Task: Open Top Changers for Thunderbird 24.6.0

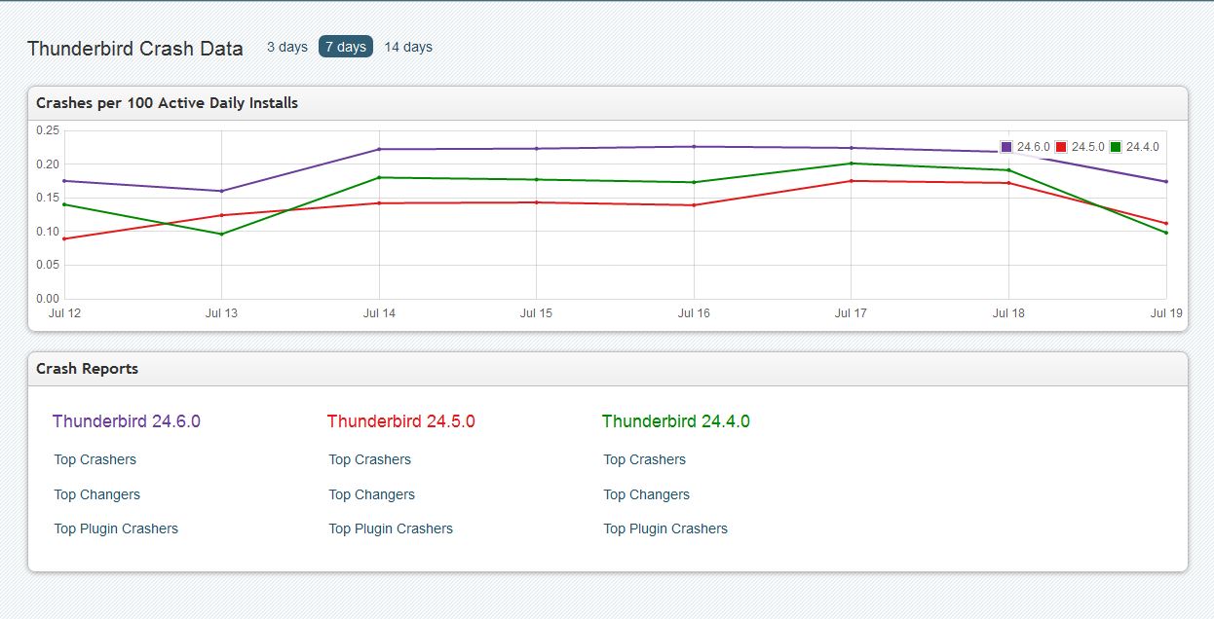Action: [x=97, y=494]
